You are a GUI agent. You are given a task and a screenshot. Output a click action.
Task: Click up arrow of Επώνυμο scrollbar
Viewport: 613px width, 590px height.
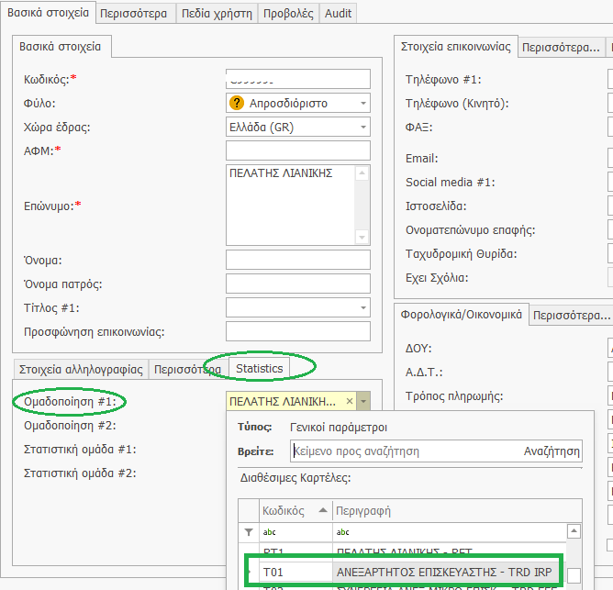click(362, 173)
